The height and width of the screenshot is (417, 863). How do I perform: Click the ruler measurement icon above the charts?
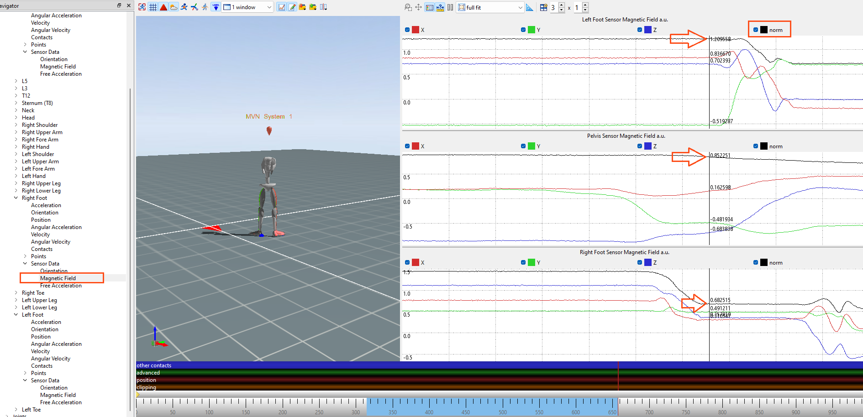click(x=439, y=7)
